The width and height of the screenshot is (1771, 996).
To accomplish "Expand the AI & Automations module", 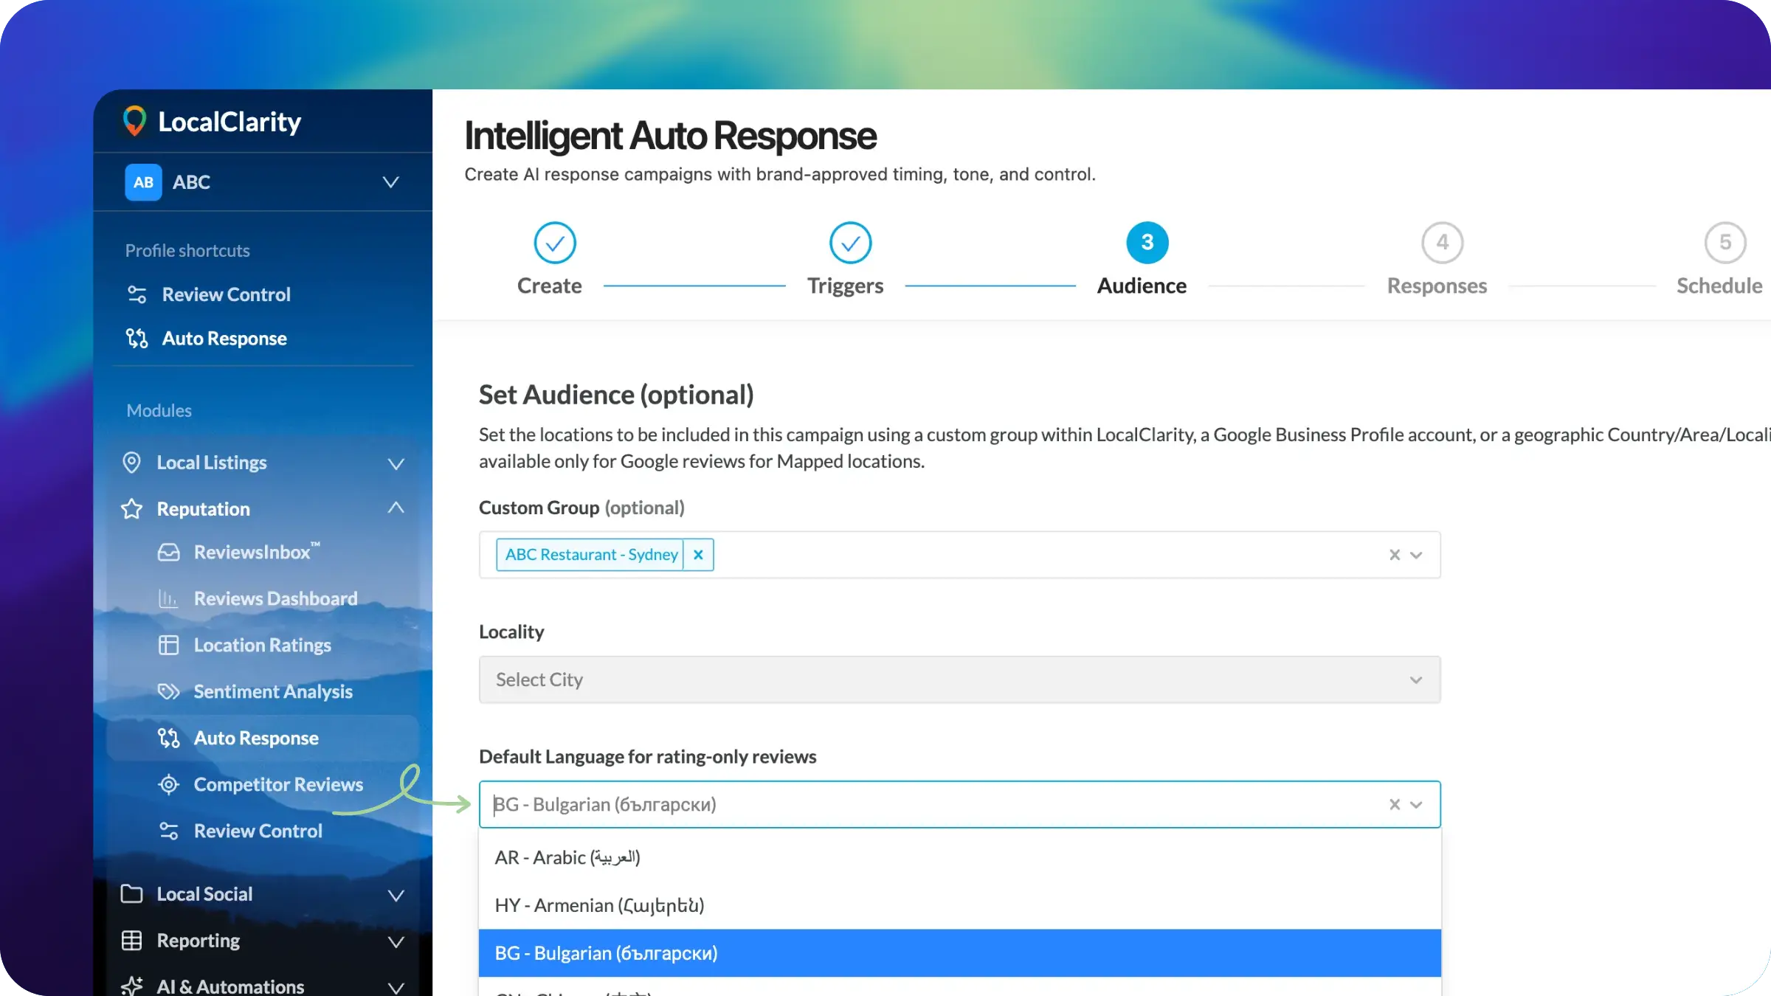I will [x=396, y=987].
